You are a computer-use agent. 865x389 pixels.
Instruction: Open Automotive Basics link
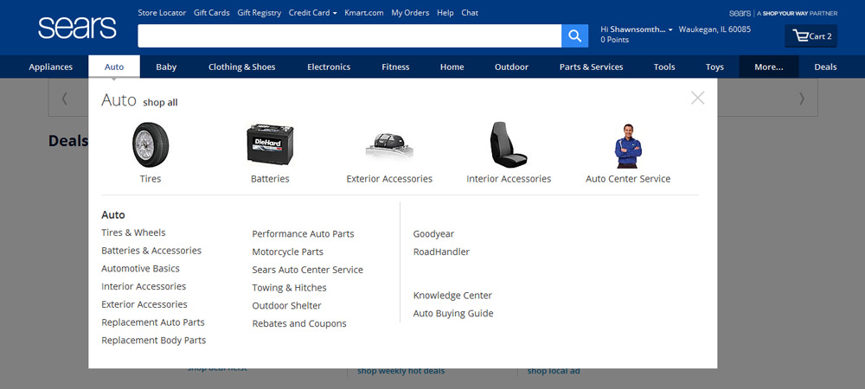tap(141, 268)
